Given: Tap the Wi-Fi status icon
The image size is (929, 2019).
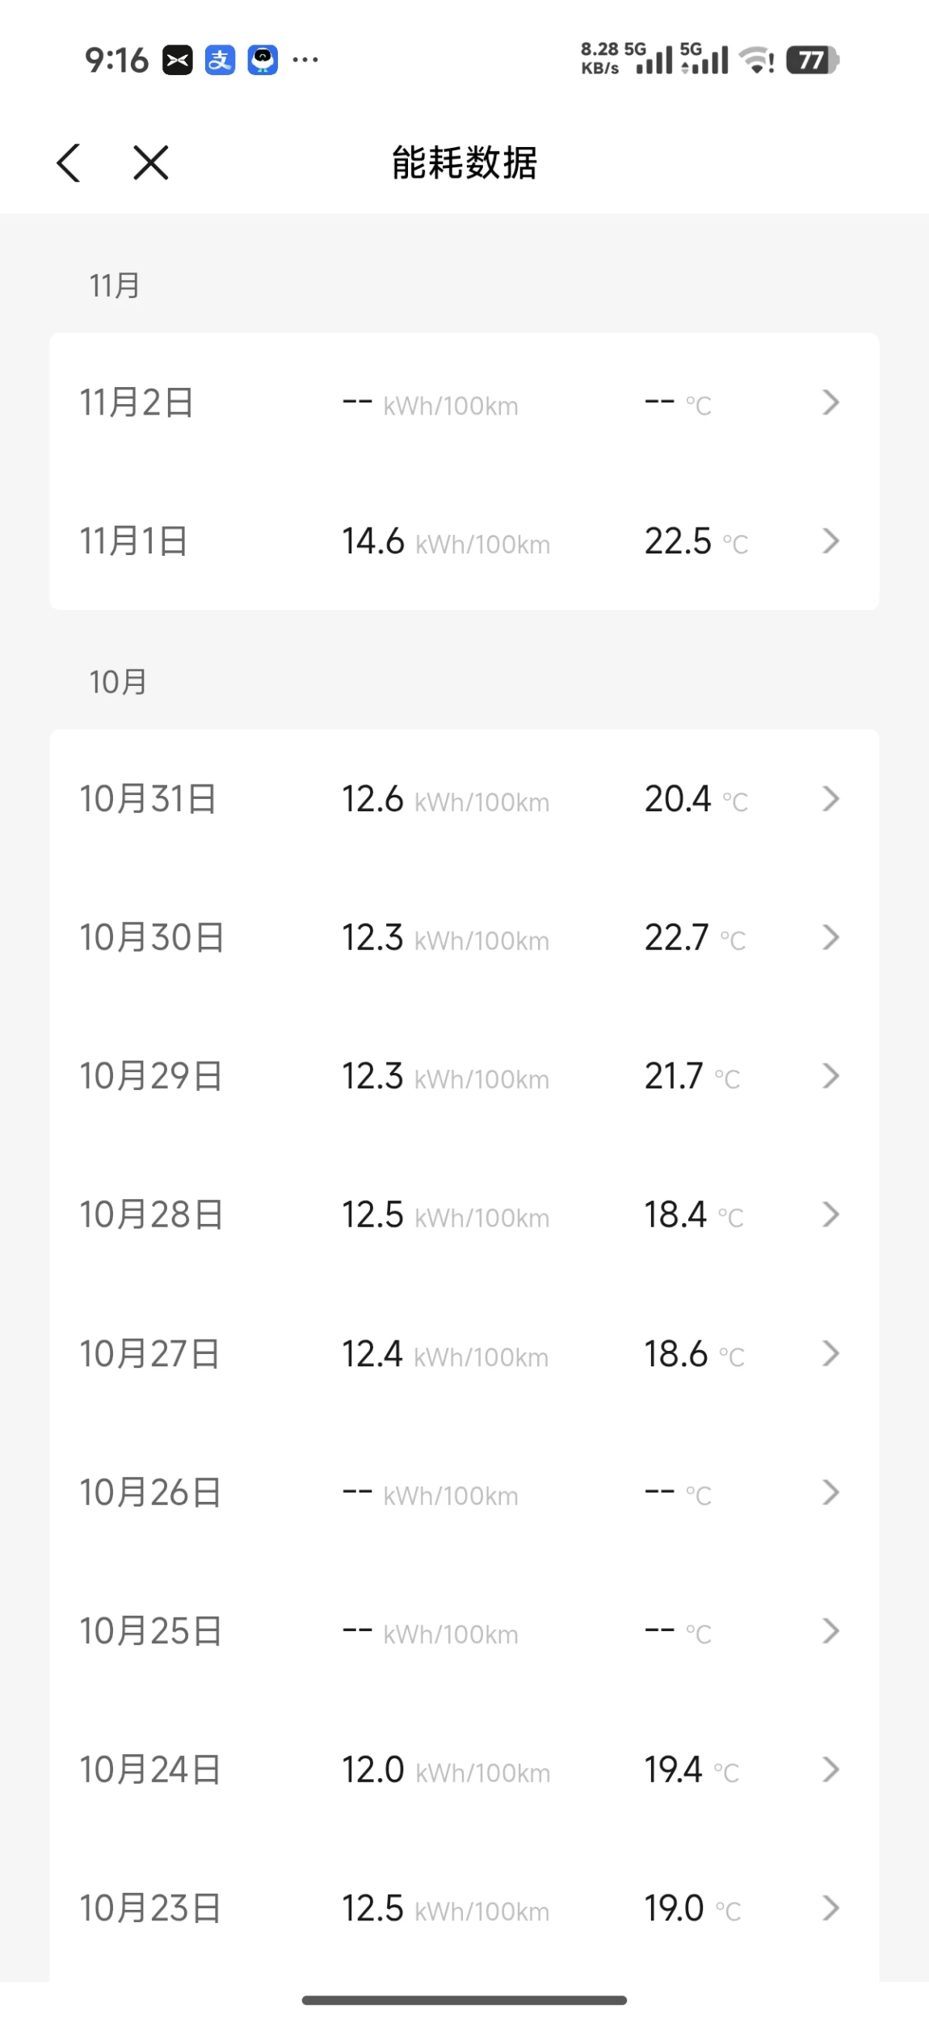Looking at the screenshot, I should coord(757,60).
